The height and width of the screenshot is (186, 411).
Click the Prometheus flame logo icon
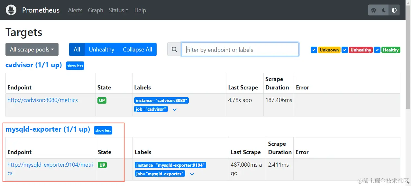pos(11,10)
